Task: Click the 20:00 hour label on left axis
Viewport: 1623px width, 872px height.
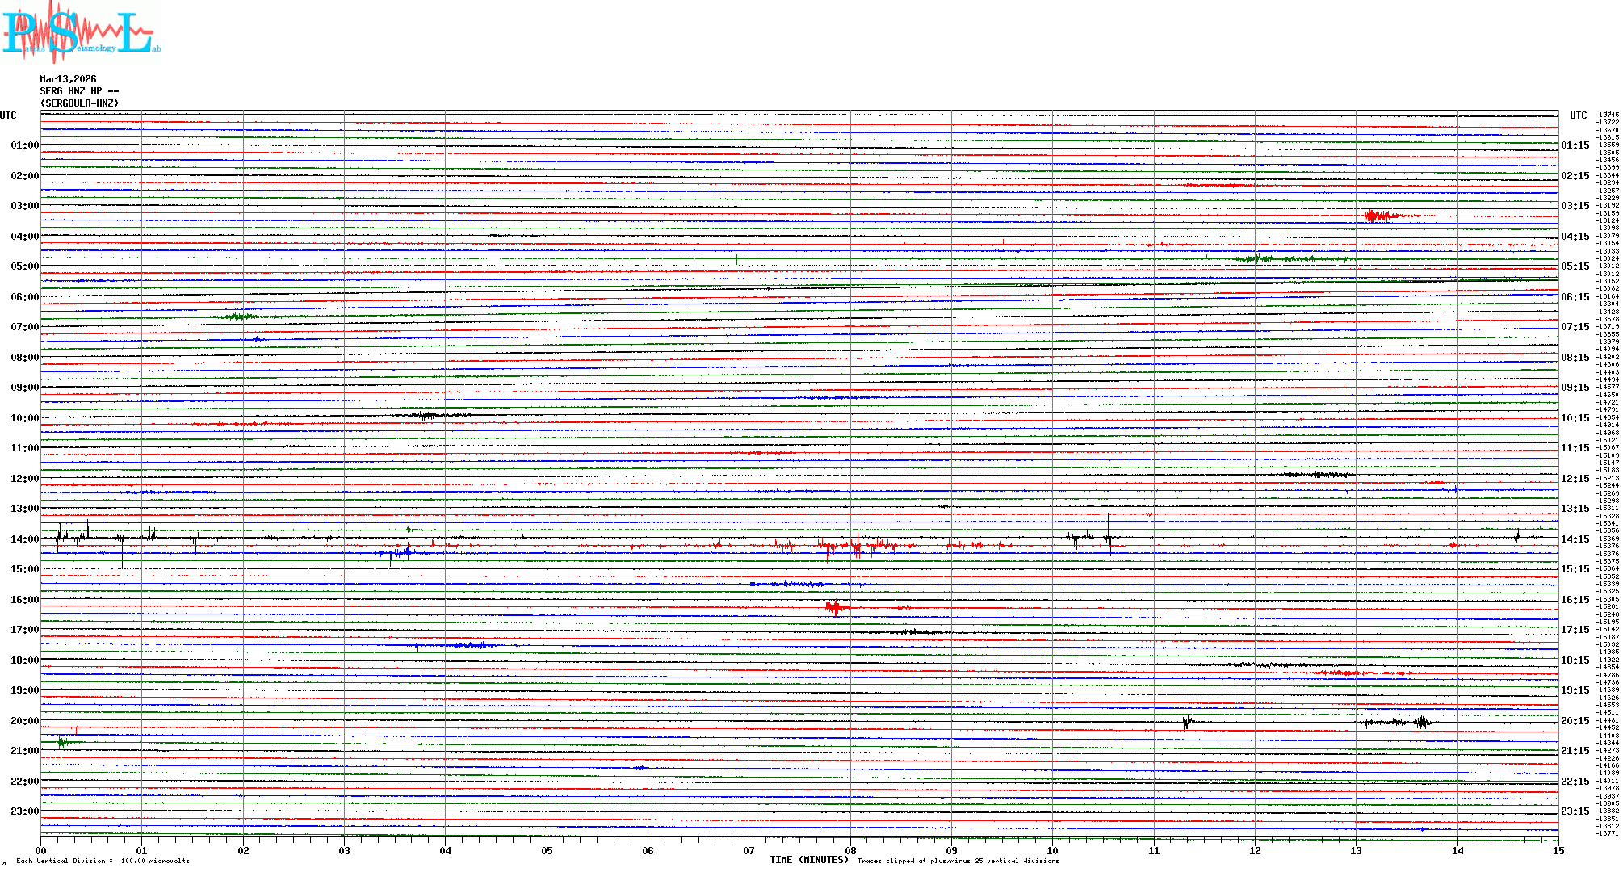Action: coord(24,721)
